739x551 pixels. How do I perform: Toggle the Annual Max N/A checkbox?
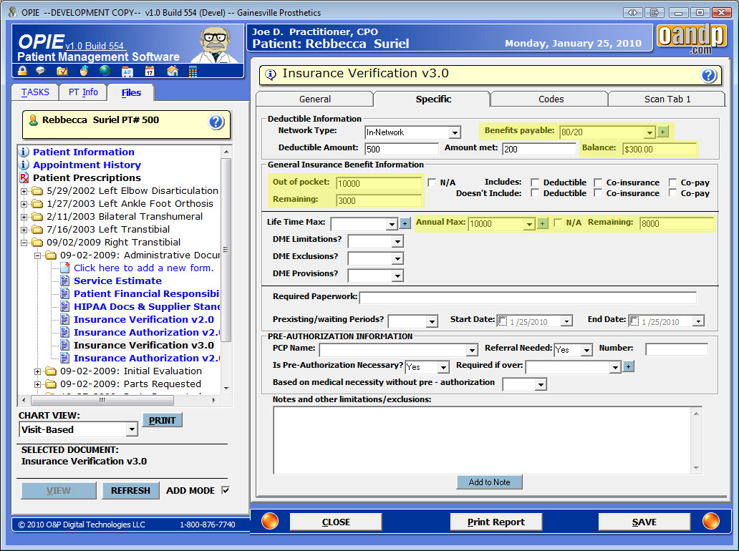[x=558, y=223]
